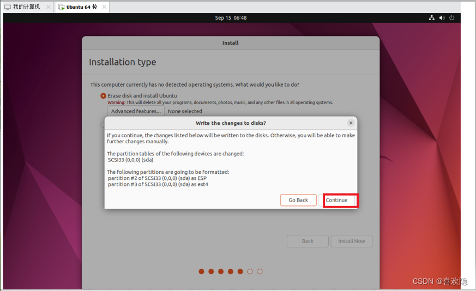The height and width of the screenshot is (291, 476).
Task: Open the power menu icon
Action: [451, 18]
